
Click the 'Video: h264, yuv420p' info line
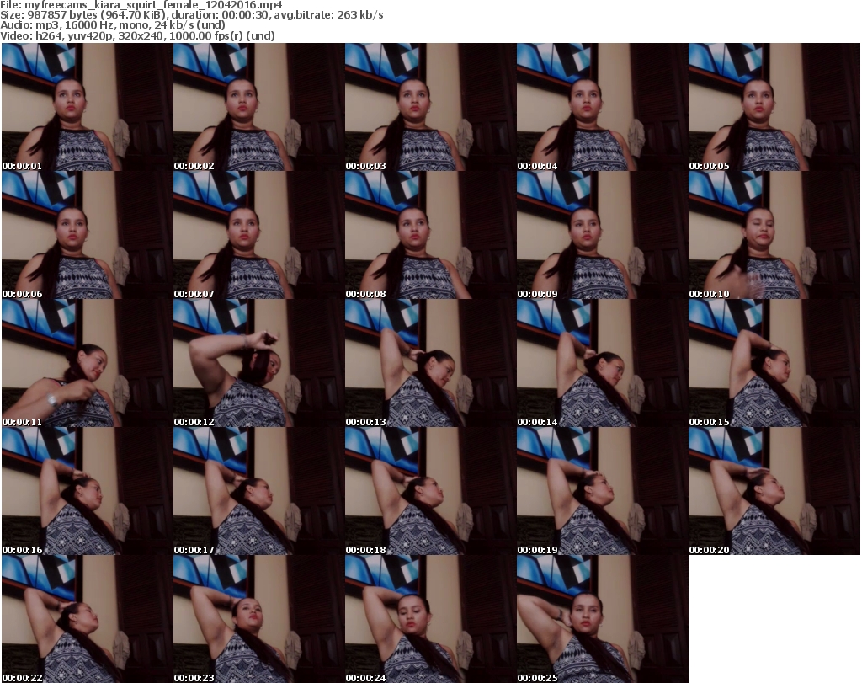pyautogui.click(x=137, y=35)
